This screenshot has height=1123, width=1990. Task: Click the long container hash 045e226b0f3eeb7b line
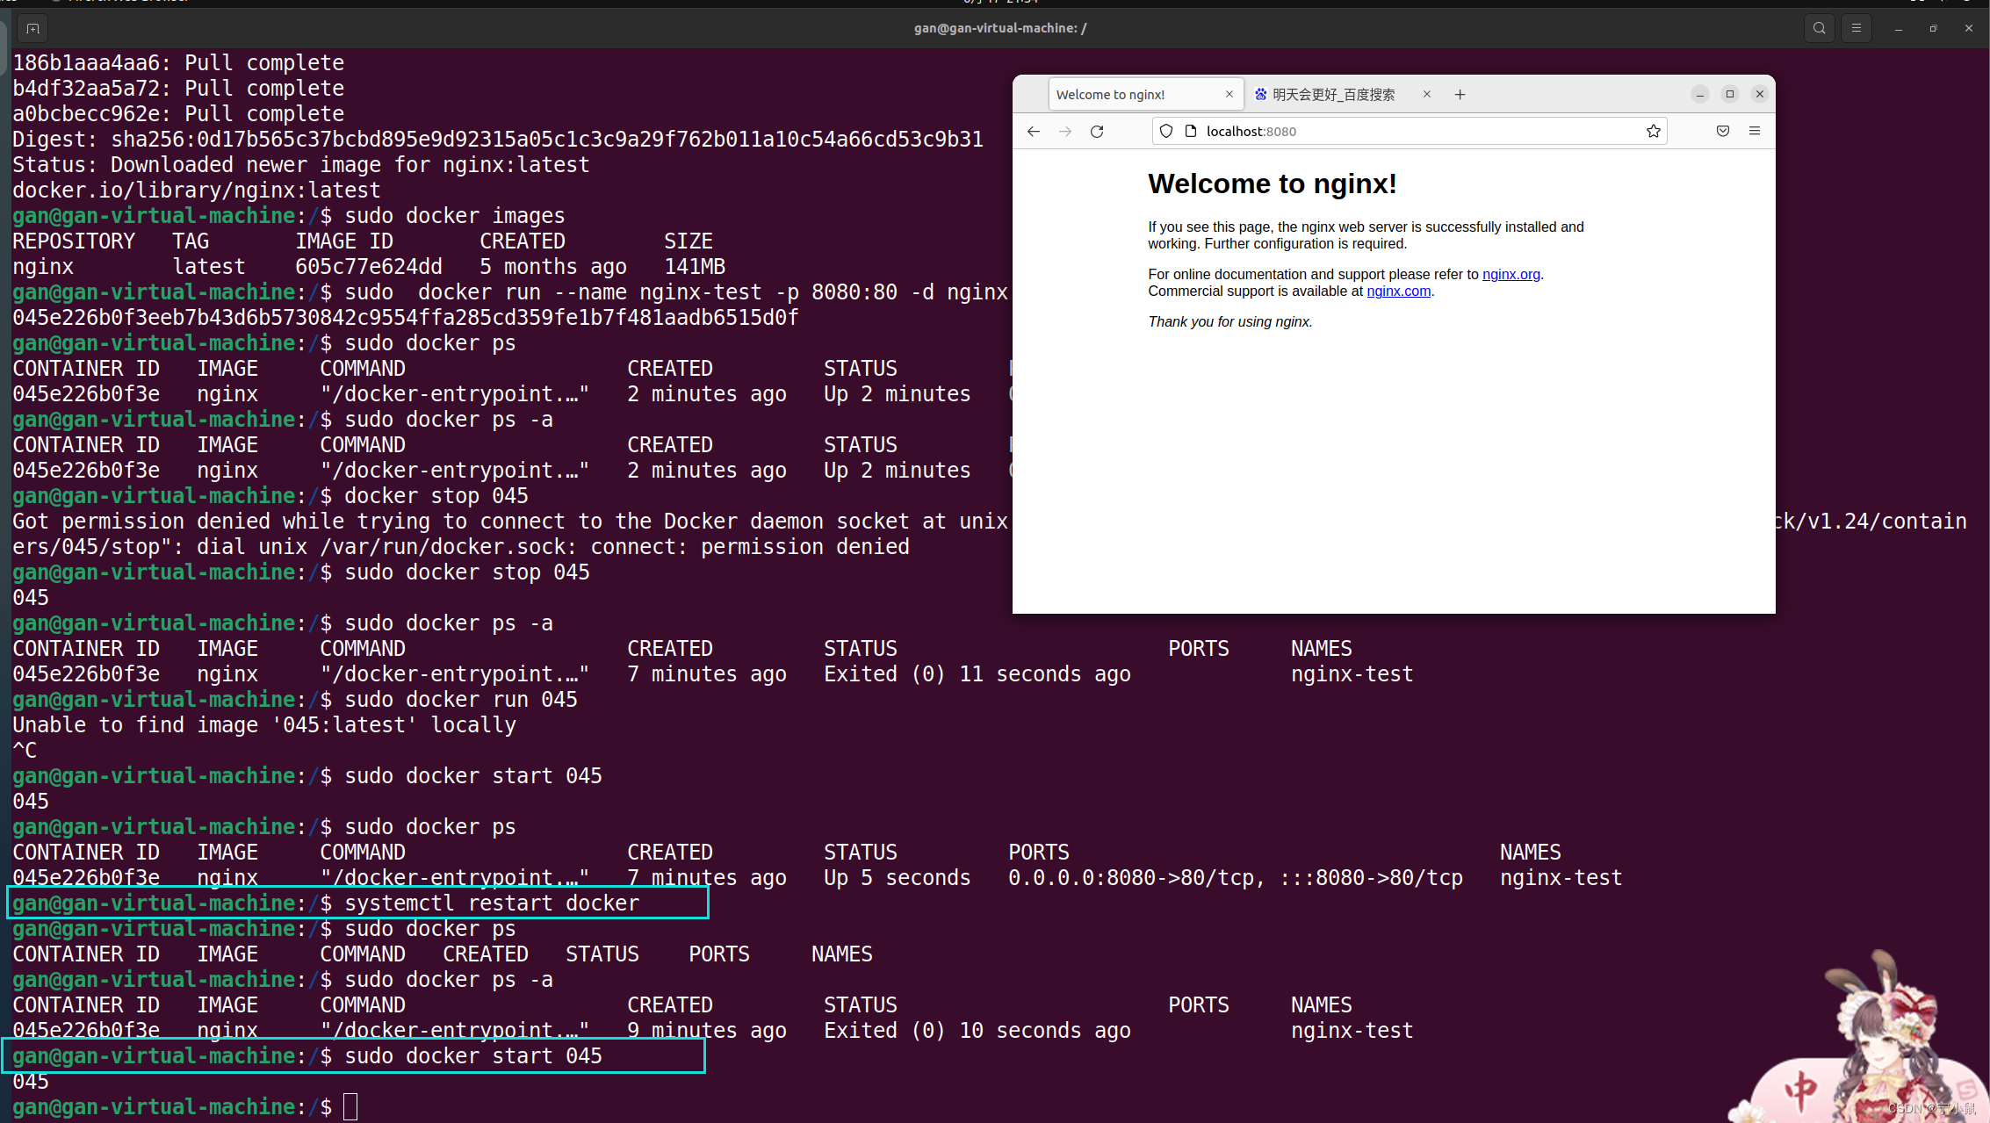tap(405, 317)
